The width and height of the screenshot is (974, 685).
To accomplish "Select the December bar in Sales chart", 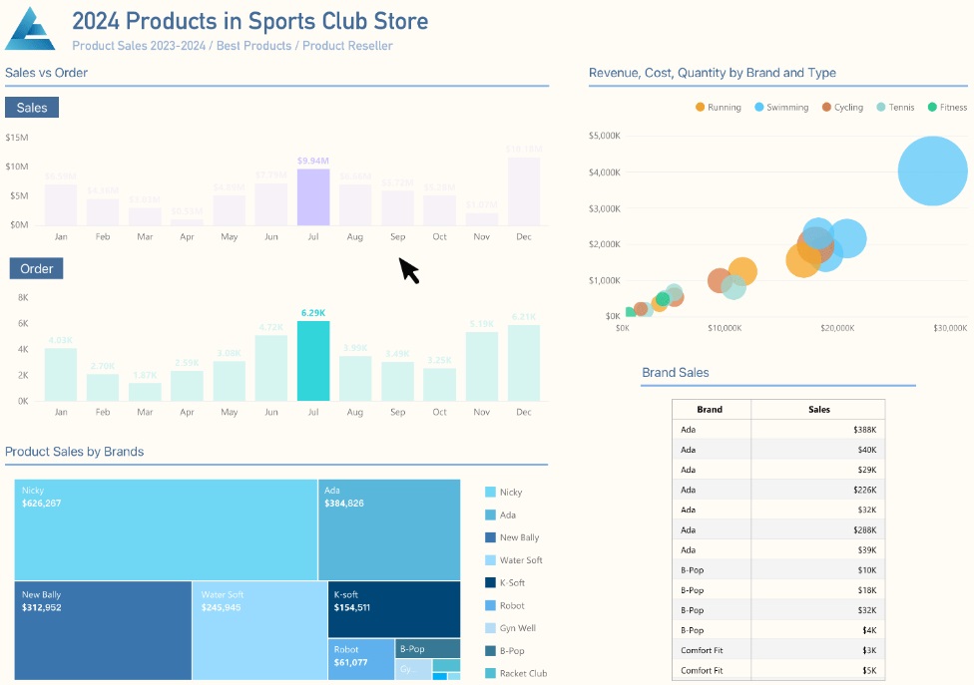I will click(x=524, y=190).
